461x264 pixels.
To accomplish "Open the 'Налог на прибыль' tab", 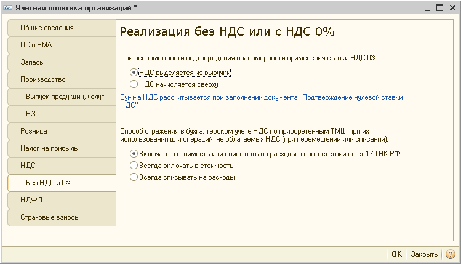I will click(x=62, y=148).
